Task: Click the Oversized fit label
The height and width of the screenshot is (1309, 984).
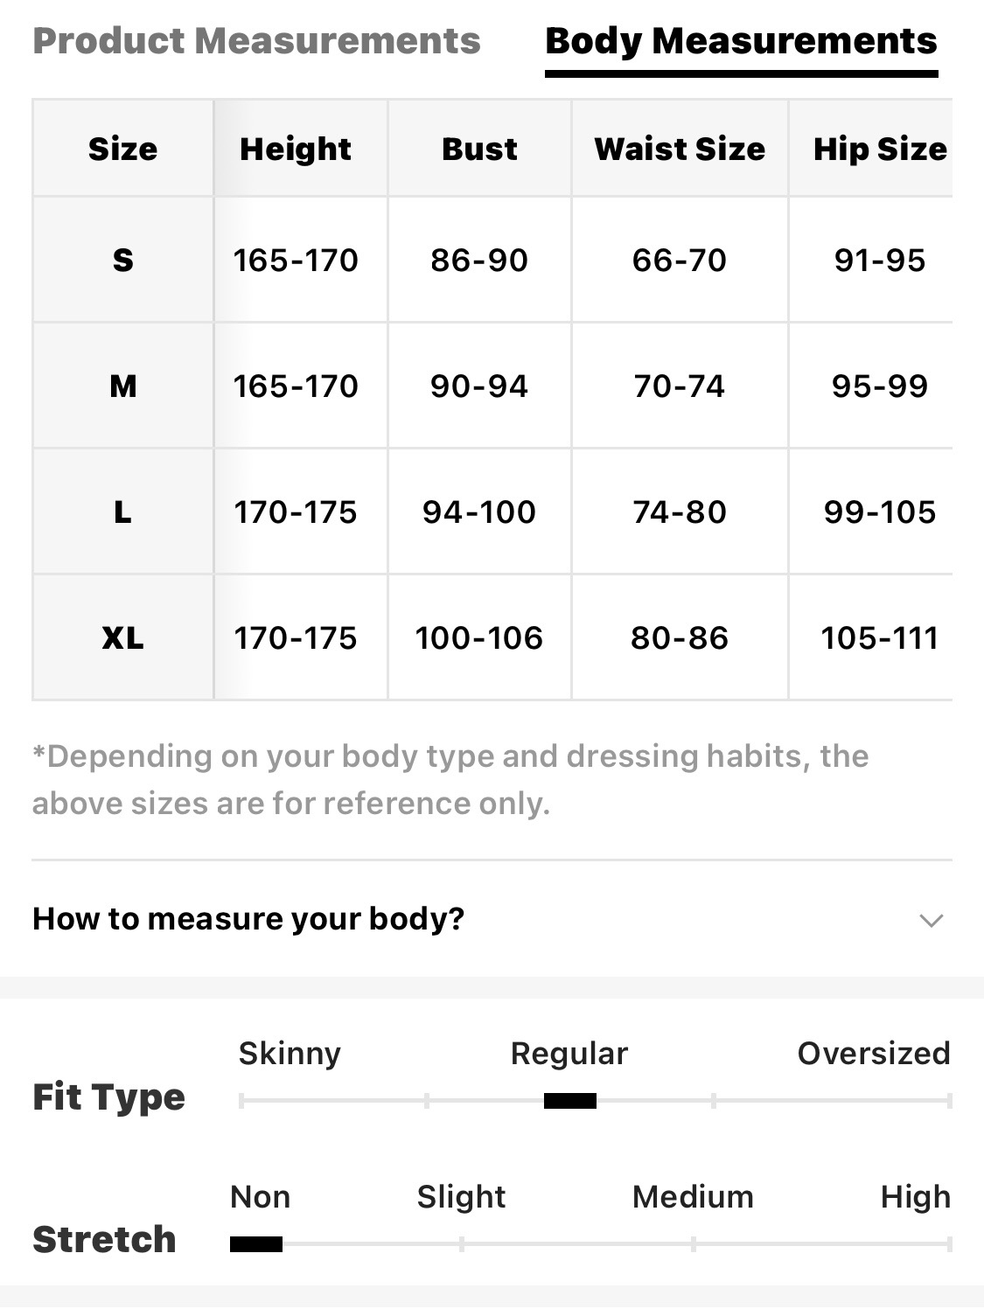Action: 873,1054
